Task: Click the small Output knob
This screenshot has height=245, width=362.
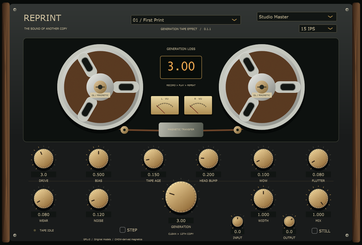Action: 289,222
